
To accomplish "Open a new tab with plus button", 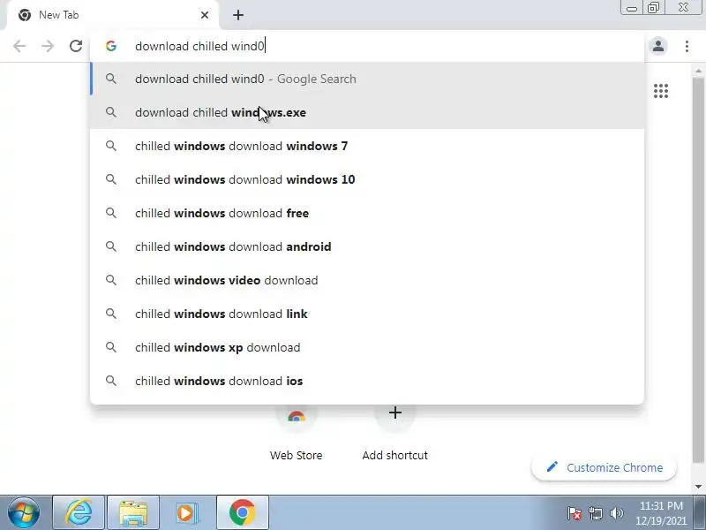I will pyautogui.click(x=238, y=15).
